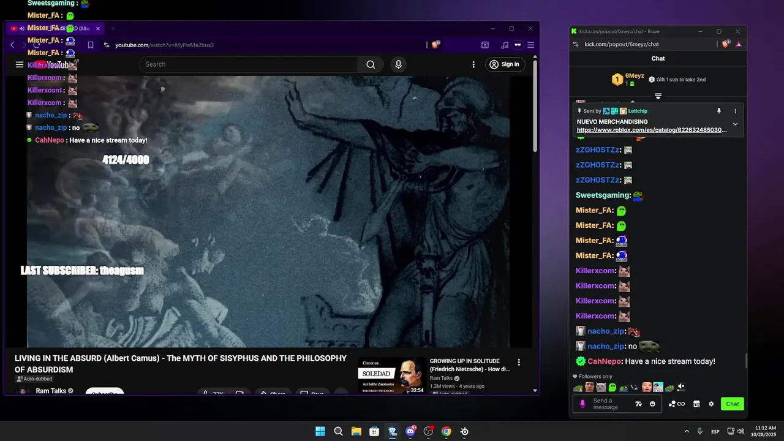Open a new tab in YouTube window
The image size is (784, 441).
[x=113, y=28]
